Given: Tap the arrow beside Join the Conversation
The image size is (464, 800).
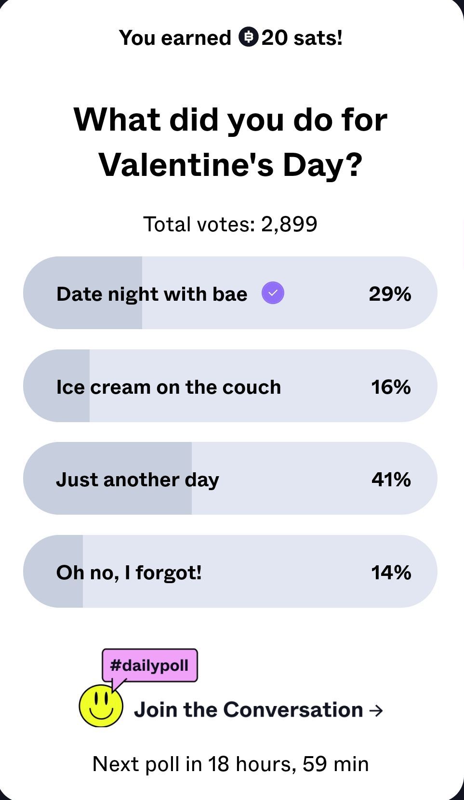Looking at the screenshot, I should (376, 710).
